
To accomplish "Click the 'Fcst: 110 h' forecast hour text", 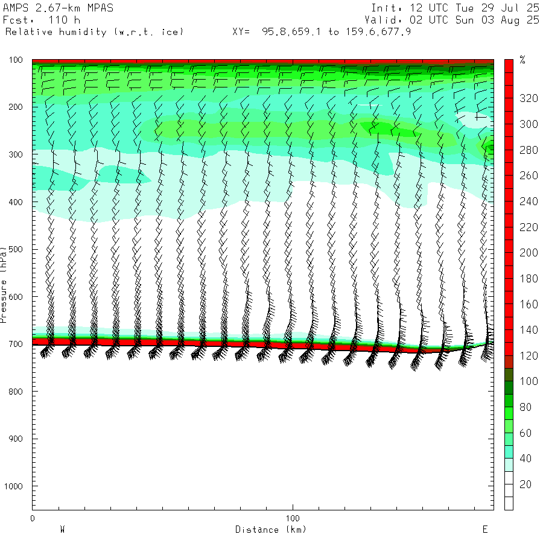I will (42, 20).
